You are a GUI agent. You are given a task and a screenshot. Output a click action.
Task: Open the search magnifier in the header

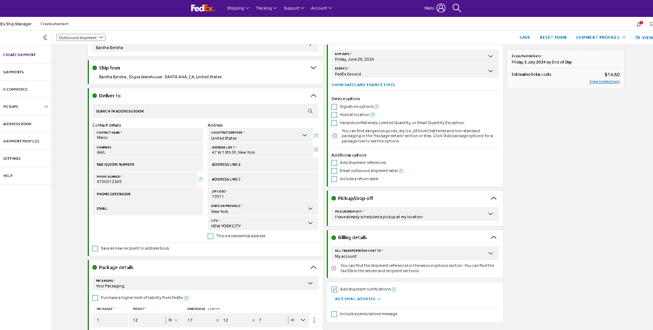pyautogui.click(x=457, y=8)
